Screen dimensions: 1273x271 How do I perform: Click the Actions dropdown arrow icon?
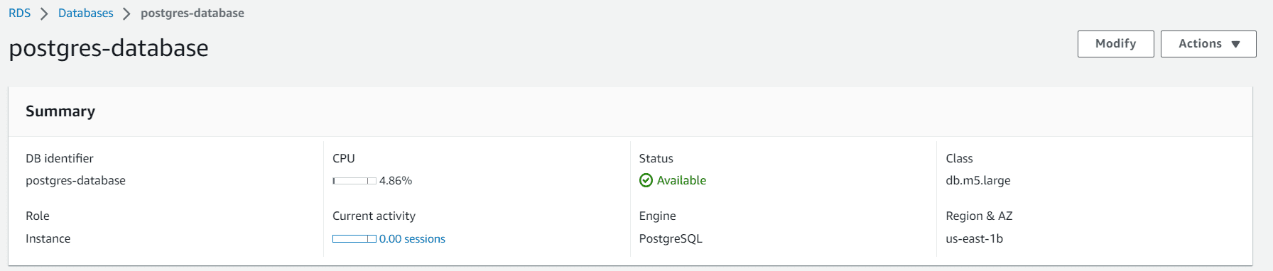click(1235, 44)
